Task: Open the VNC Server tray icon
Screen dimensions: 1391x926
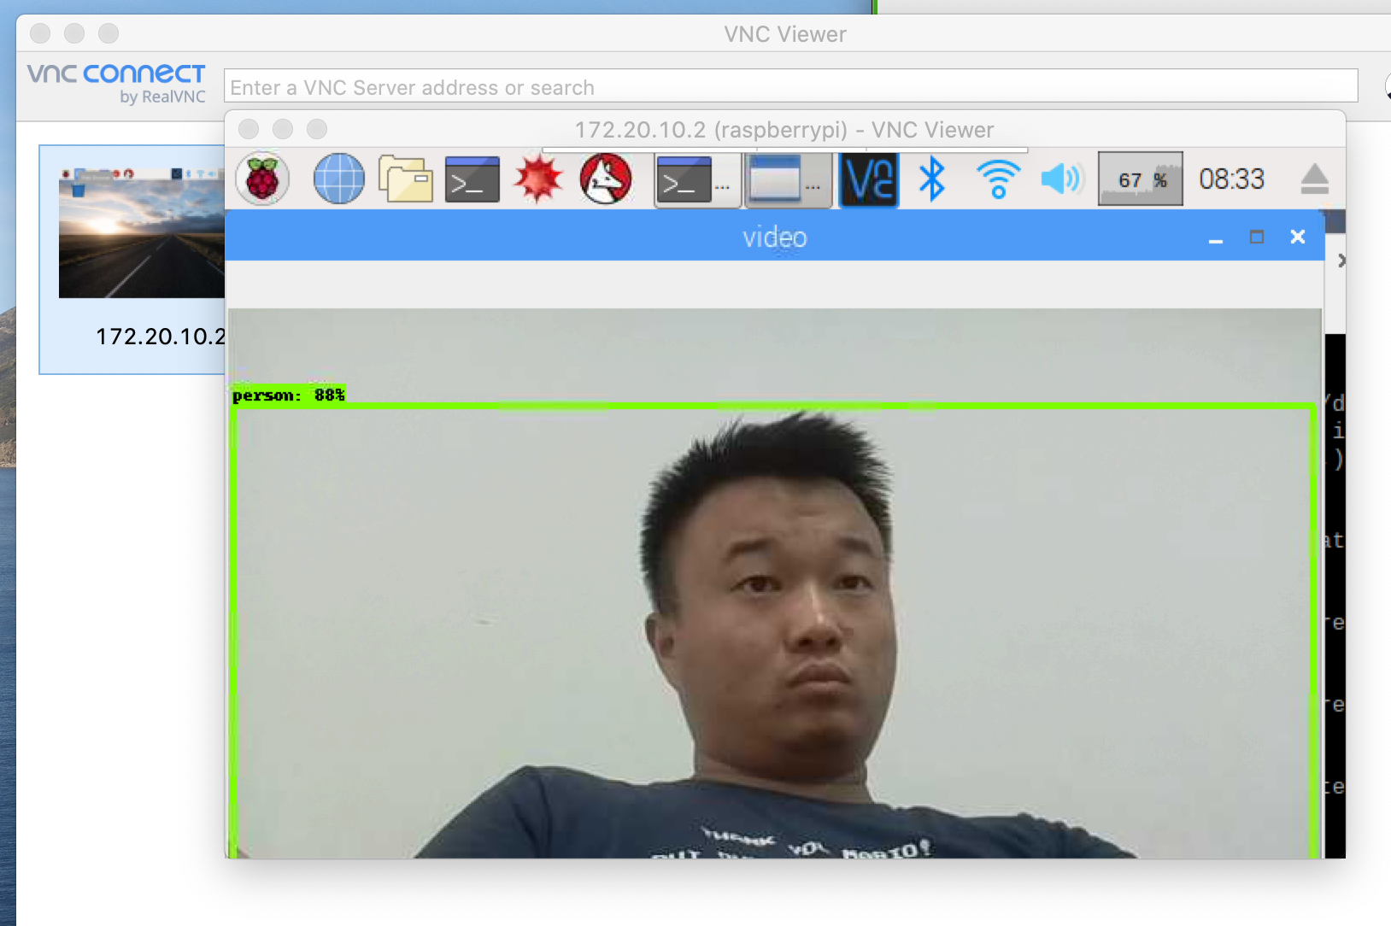Action: [x=869, y=179]
